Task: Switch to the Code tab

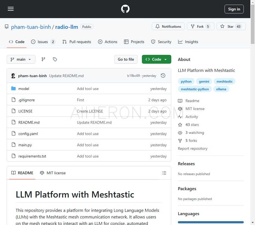Action: coord(16,42)
